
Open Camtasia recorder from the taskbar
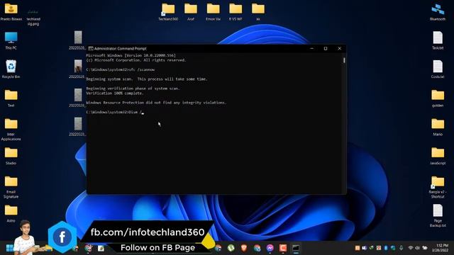point(283,248)
